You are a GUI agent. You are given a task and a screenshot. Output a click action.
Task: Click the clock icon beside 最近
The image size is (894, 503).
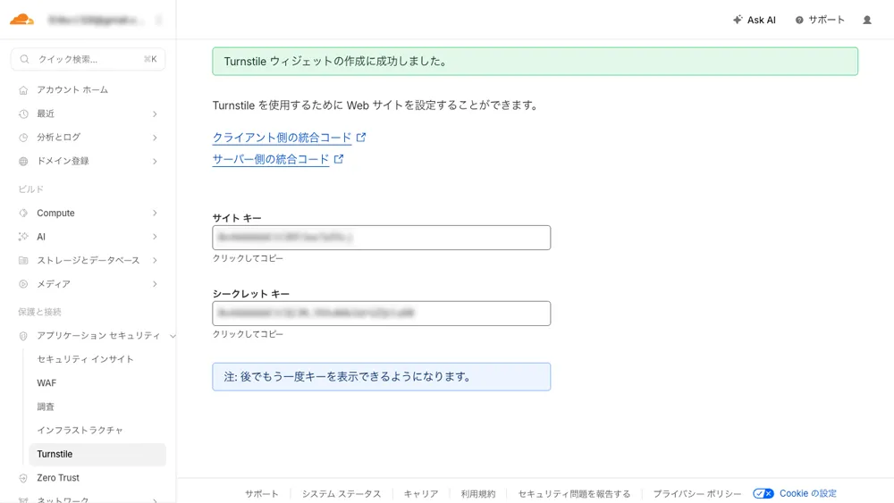[x=23, y=114]
